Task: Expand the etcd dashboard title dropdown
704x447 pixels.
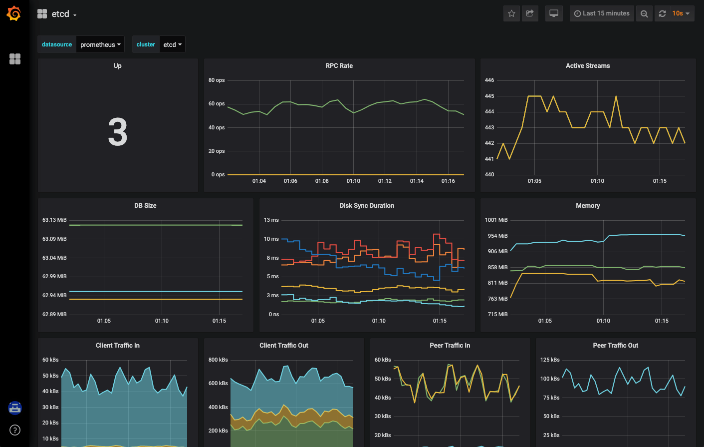Action: [62, 14]
